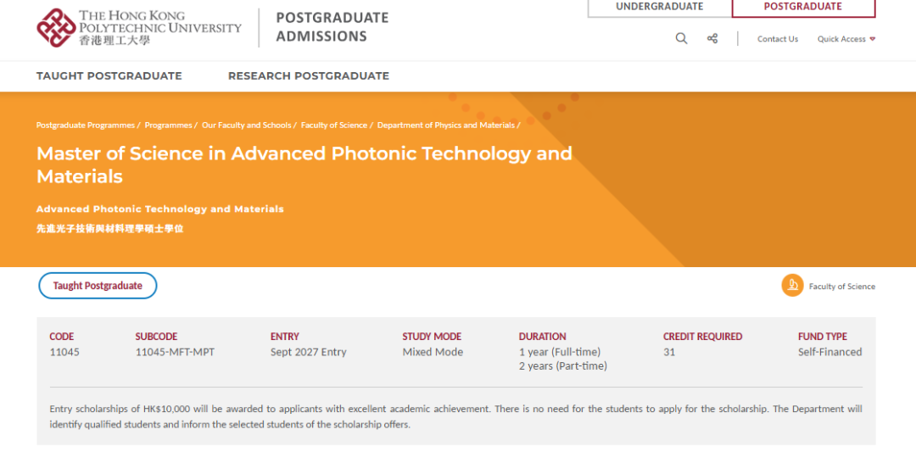Open Department of Physics and Materials breadcrumb
This screenshot has width=916, height=463.
tap(446, 126)
